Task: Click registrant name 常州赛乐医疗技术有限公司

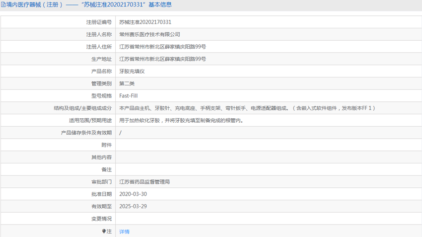Action: (x=149, y=34)
